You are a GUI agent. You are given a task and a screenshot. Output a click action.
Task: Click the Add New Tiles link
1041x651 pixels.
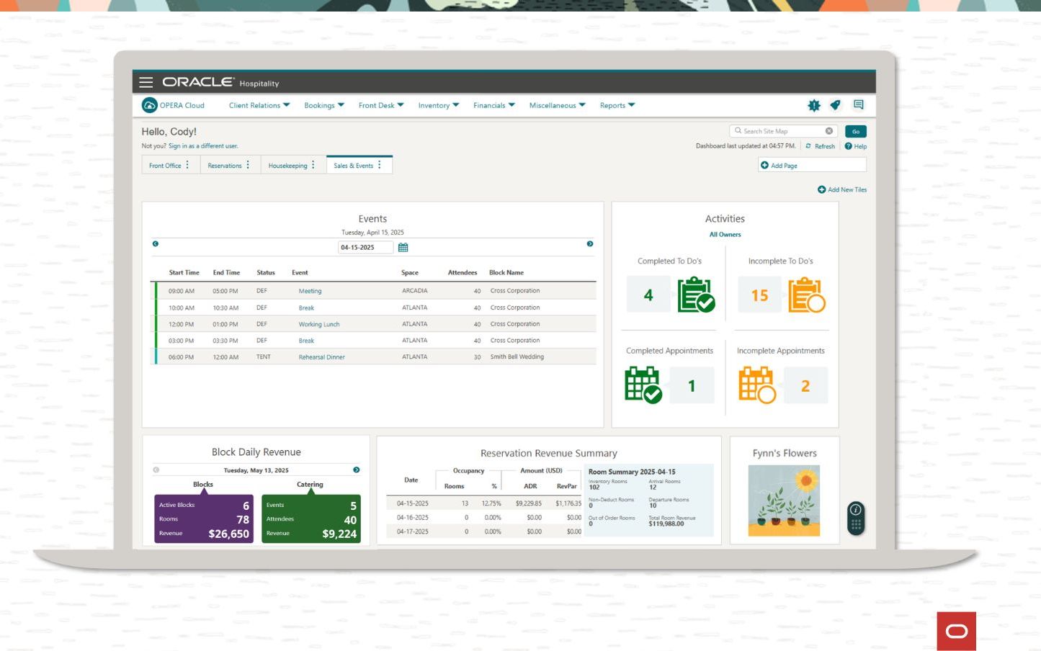point(841,190)
